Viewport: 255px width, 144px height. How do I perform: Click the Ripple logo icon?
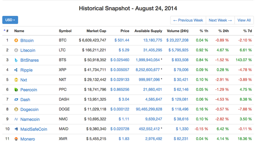(x=16, y=70)
